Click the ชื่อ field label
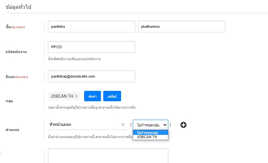This screenshot has width=268, height=163. coord(8,27)
